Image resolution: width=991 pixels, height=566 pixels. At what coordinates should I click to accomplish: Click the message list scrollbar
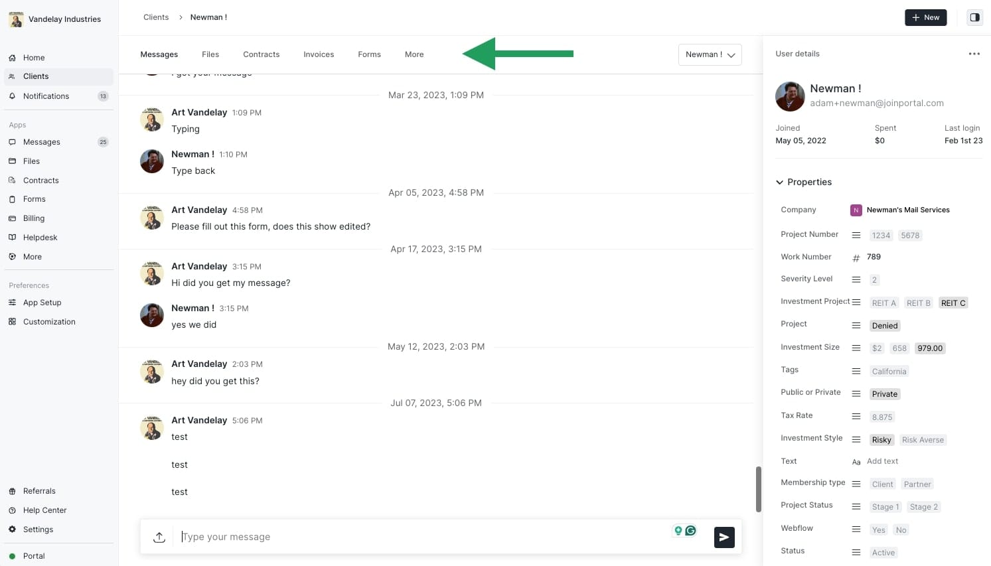click(758, 489)
